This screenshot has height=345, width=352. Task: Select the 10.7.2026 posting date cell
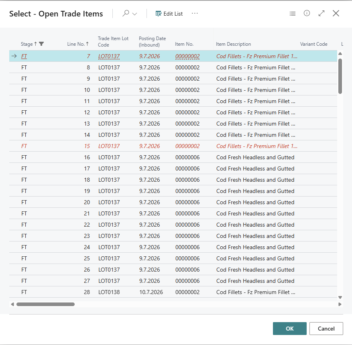click(151, 292)
